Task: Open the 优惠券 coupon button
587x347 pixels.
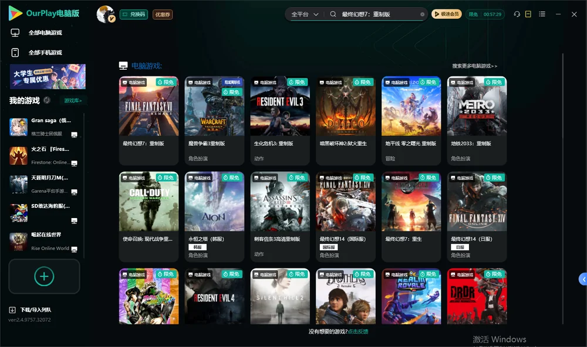Action: 163,15
